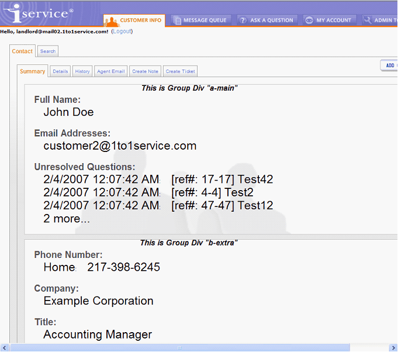398x352 pixels.
Task: Click the Unresolved Questions label
Action: pyautogui.click(x=85, y=167)
